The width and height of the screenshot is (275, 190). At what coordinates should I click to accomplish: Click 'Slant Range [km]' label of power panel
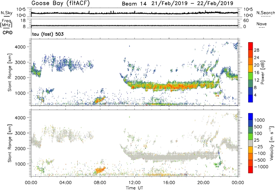click(x=10, y=72)
